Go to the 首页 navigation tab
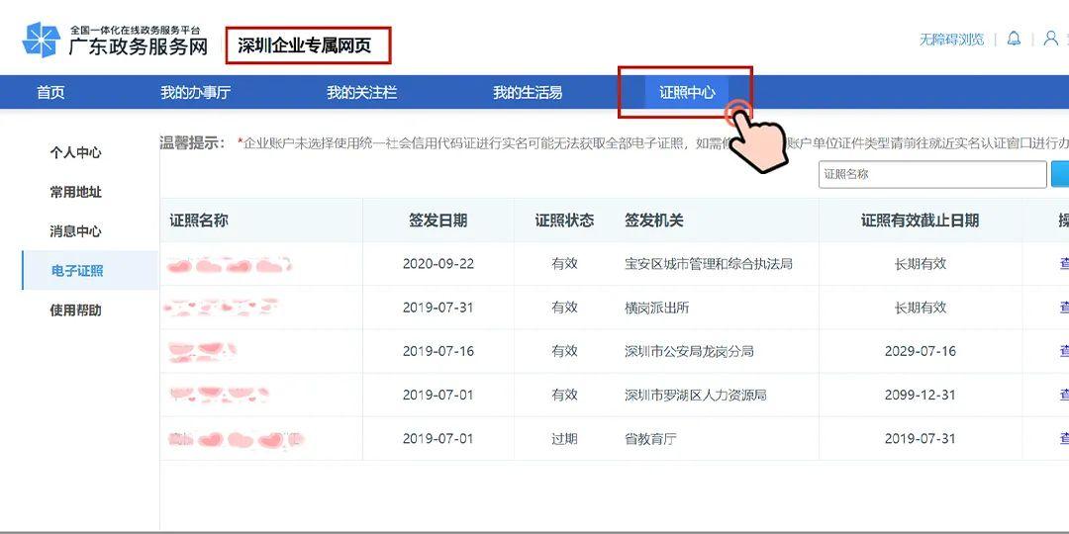The height and width of the screenshot is (534, 1069). 50,92
